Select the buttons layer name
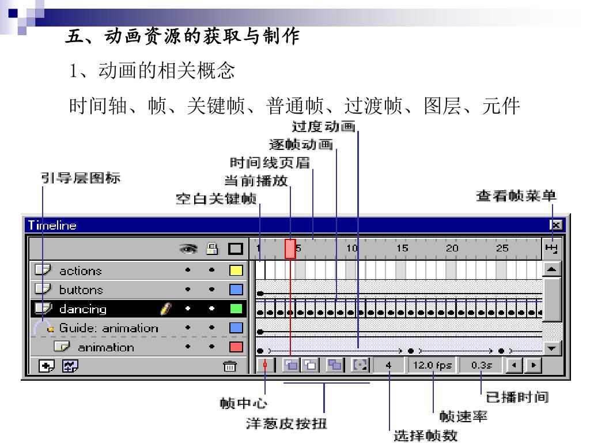The width and height of the screenshot is (590, 443). [x=81, y=290]
